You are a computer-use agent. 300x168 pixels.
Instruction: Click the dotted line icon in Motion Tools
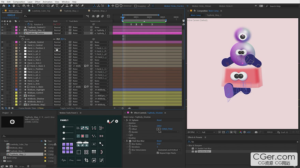(x=79, y=160)
